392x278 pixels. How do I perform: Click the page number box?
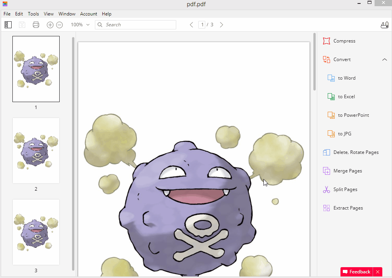pyautogui.click(x=202, y=25)
